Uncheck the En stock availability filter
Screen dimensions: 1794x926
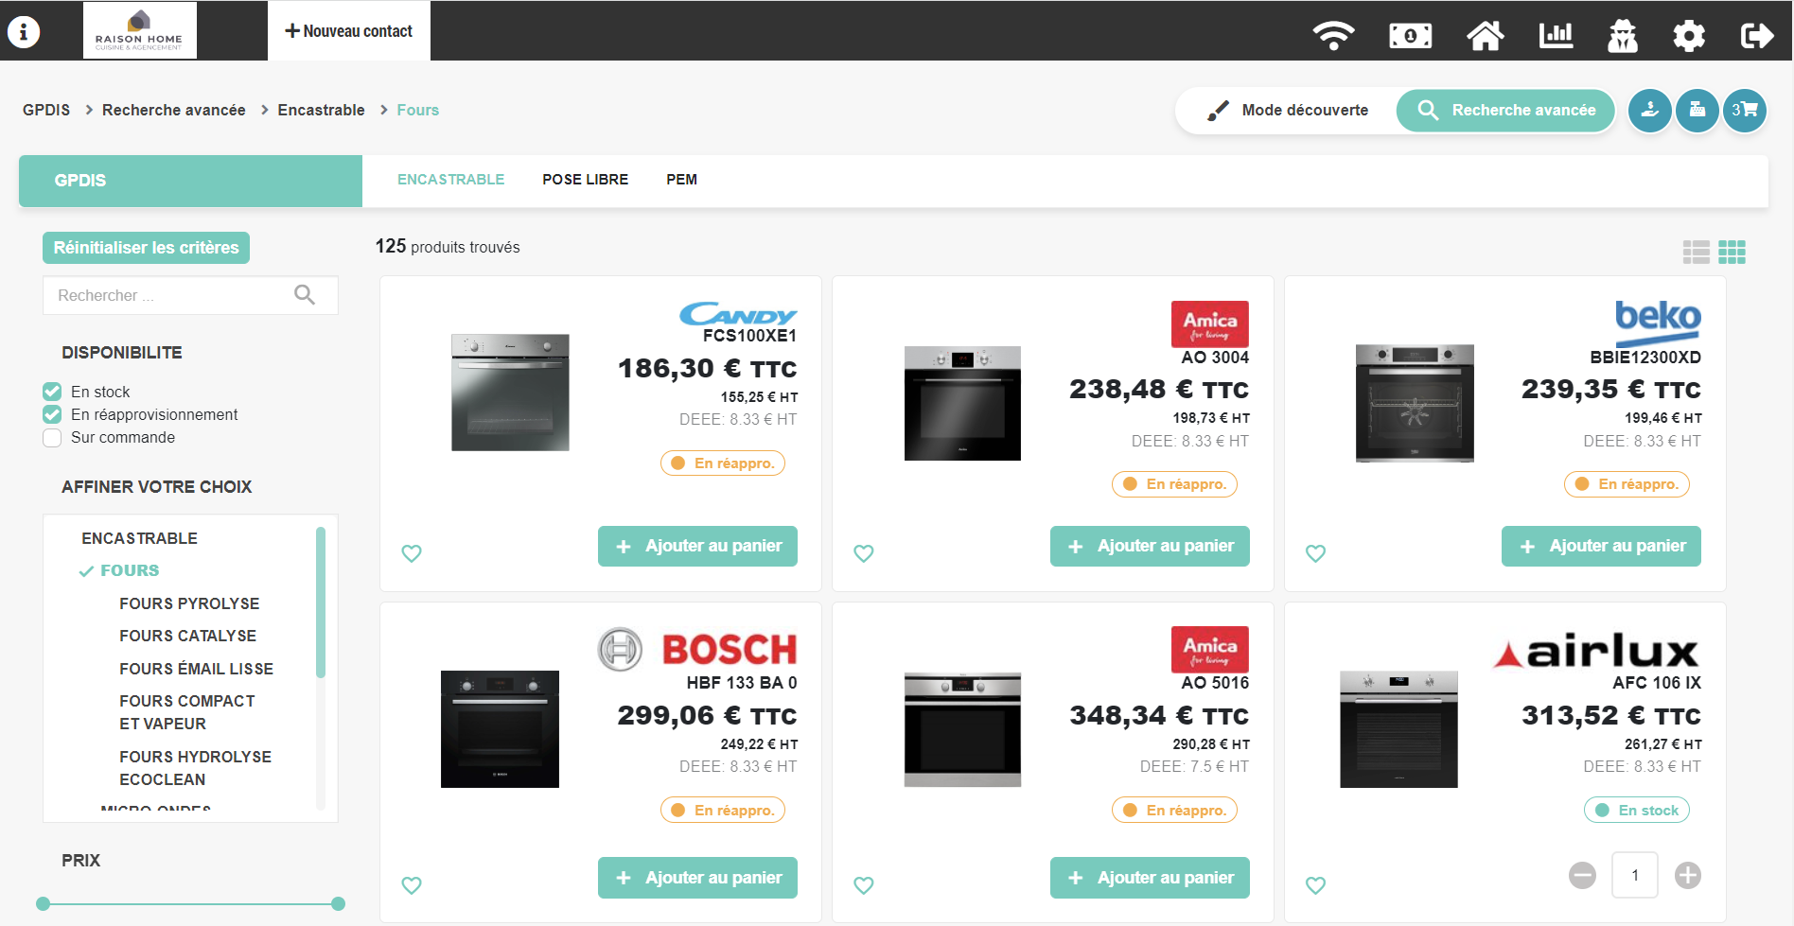[53, 392]
